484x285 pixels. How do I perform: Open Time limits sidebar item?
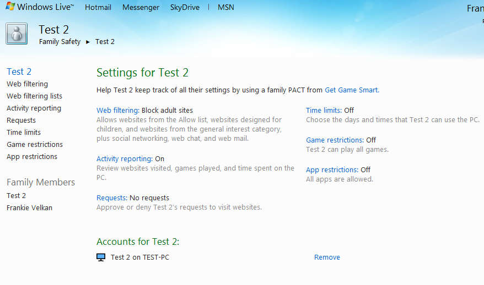tap(24, 133)
